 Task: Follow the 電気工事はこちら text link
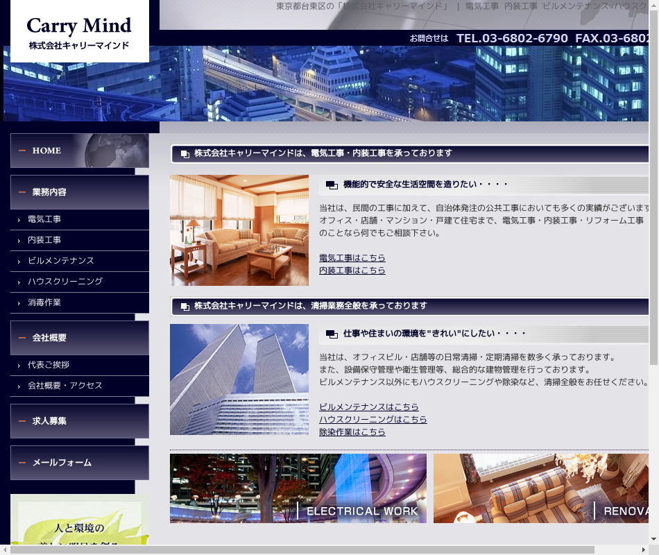(352, 258)
